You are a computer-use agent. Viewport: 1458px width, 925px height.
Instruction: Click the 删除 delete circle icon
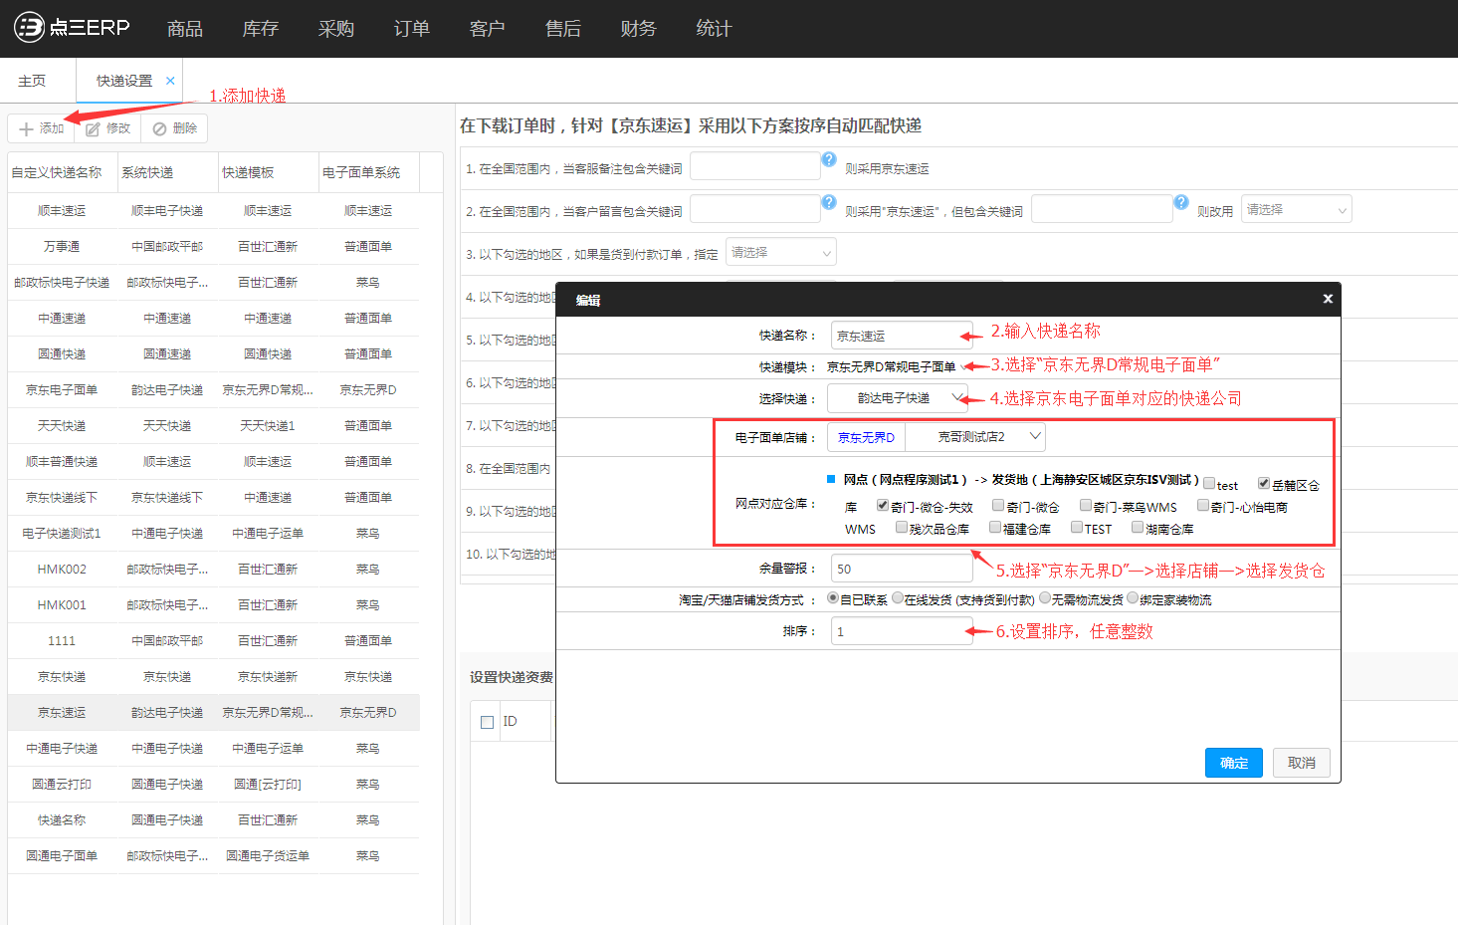pyautogui.click(x=159, y=128)
